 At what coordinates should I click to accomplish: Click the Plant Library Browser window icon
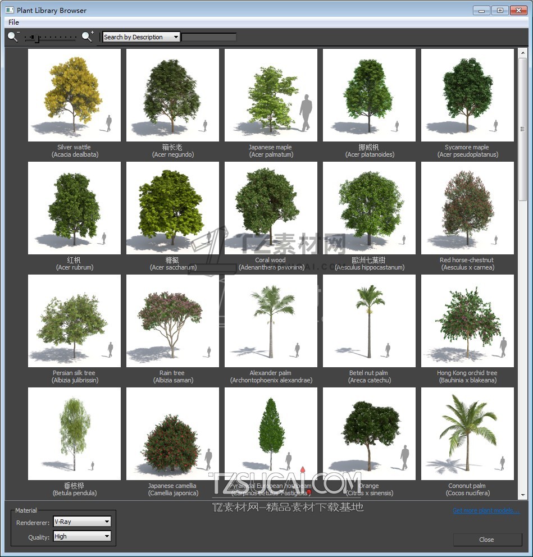coord(10,10)
